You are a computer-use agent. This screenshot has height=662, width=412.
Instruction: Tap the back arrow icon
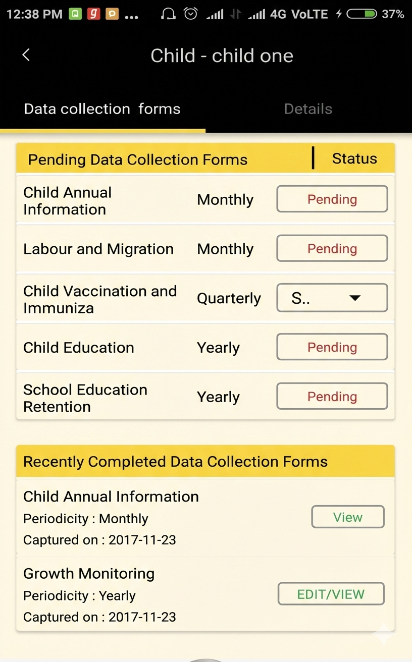[x=26, y=55]
